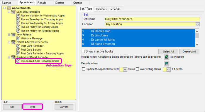Click the Post Care Survey type icon

coord(18,50)
